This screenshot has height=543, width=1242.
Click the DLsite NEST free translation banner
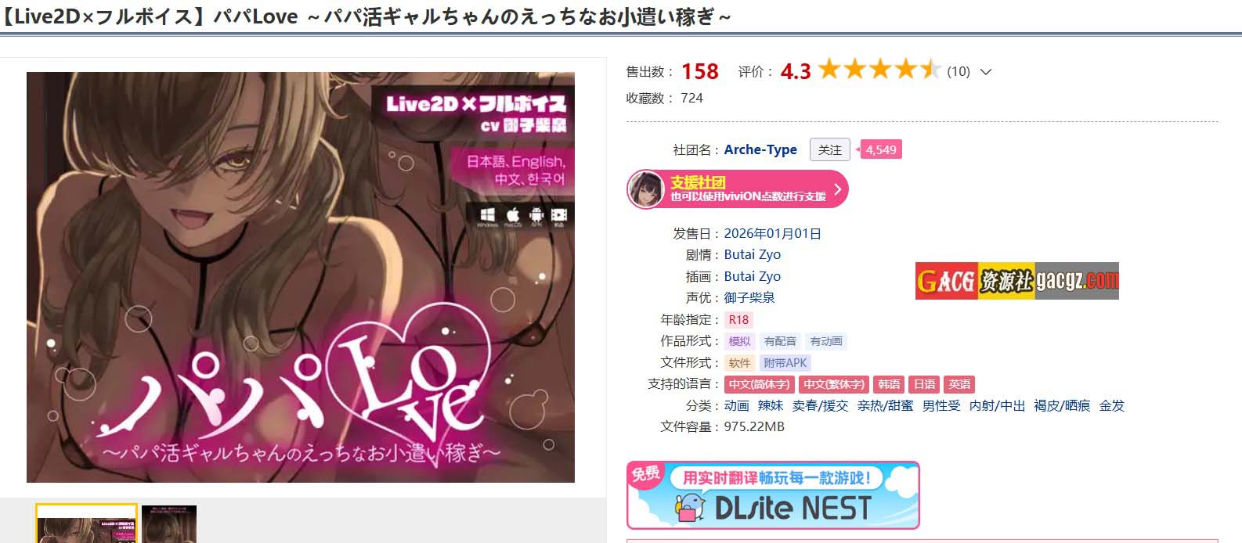(x=773, y=495)
